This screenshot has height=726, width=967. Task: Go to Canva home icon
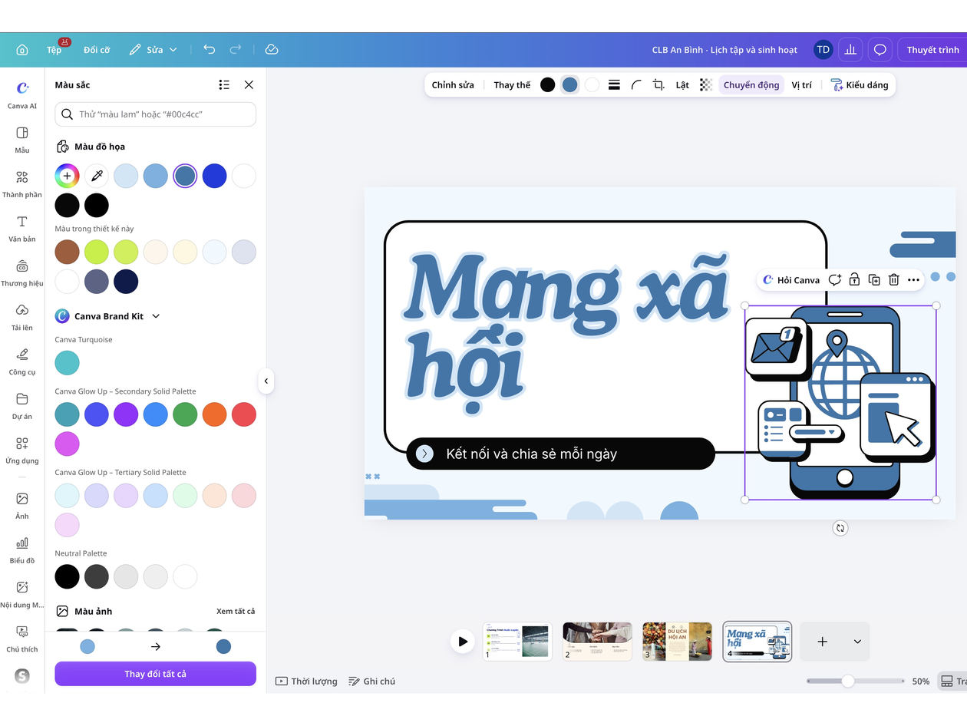point(22,50)
